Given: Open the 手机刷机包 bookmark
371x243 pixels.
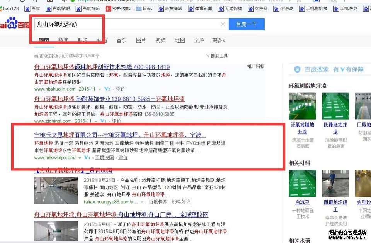Looking at the screenshot, I should [313, 8].
